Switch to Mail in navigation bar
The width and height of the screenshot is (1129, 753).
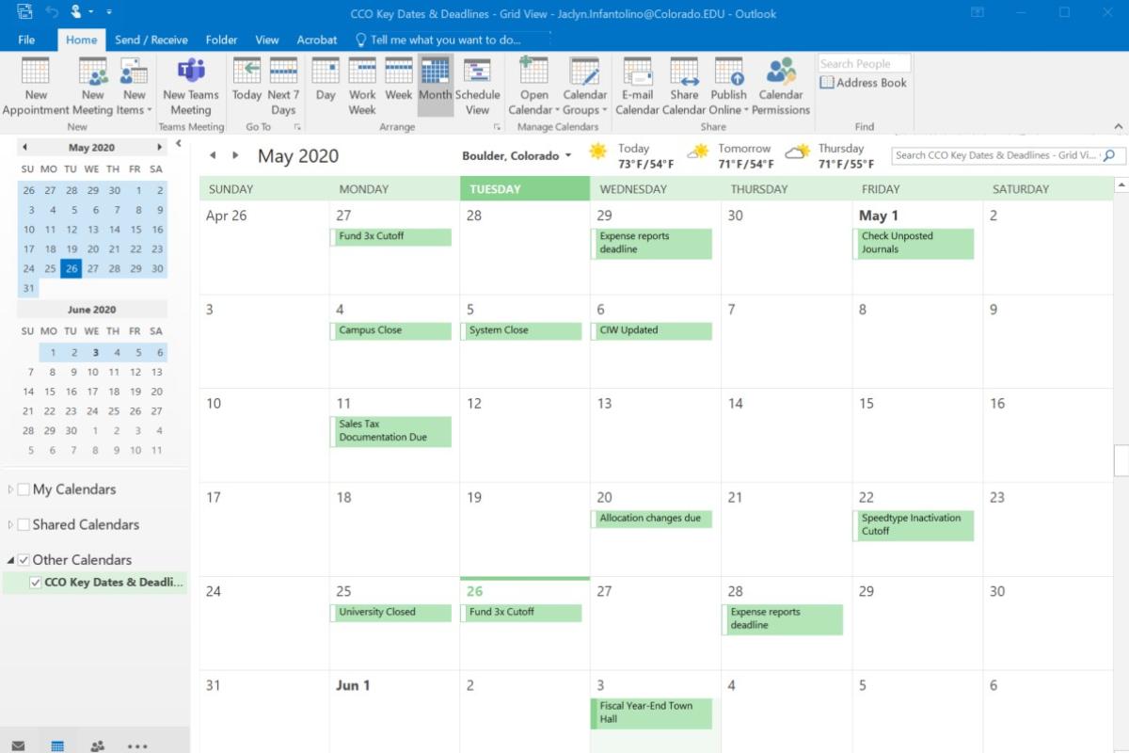(x=19, y=745)
